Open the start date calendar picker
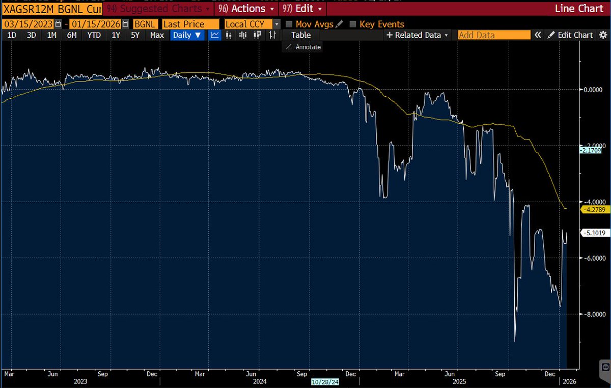Viewport: 611px width, 388px height. [59, 24]
